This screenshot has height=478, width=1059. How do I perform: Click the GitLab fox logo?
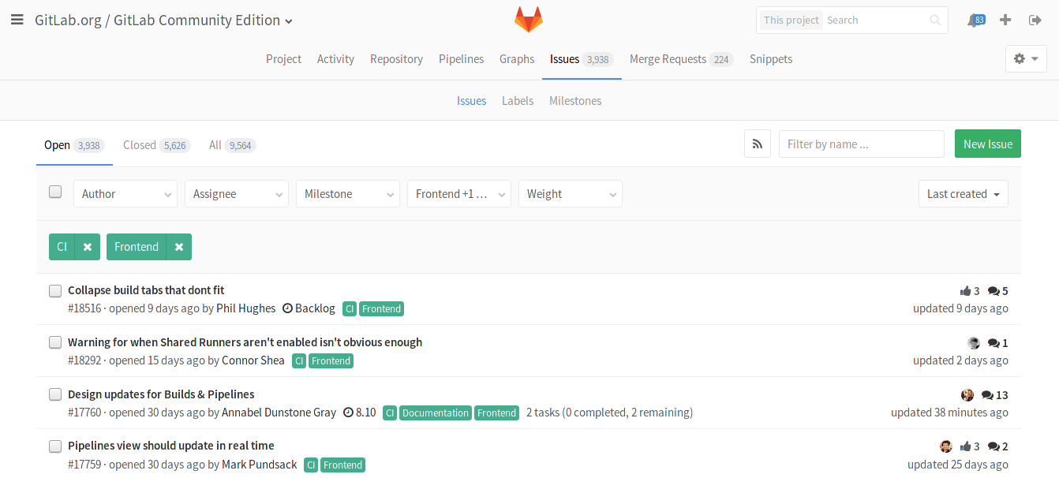click(x=529, y=20)
